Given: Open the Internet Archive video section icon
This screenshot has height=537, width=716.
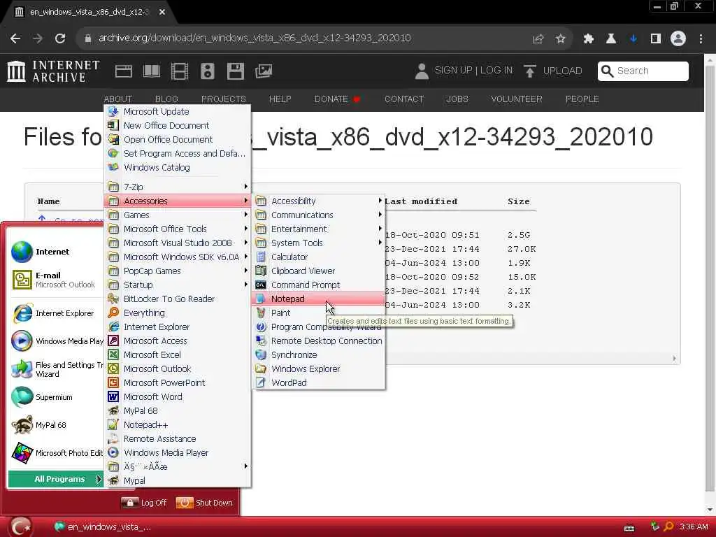Looking at the screenshot, I should pyautogui.click(x=180, y=71).
